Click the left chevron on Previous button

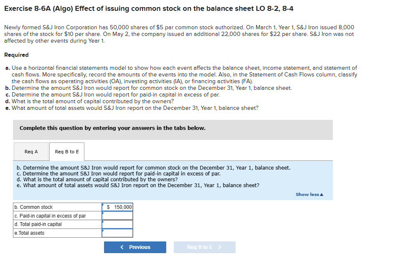[121, 247]
